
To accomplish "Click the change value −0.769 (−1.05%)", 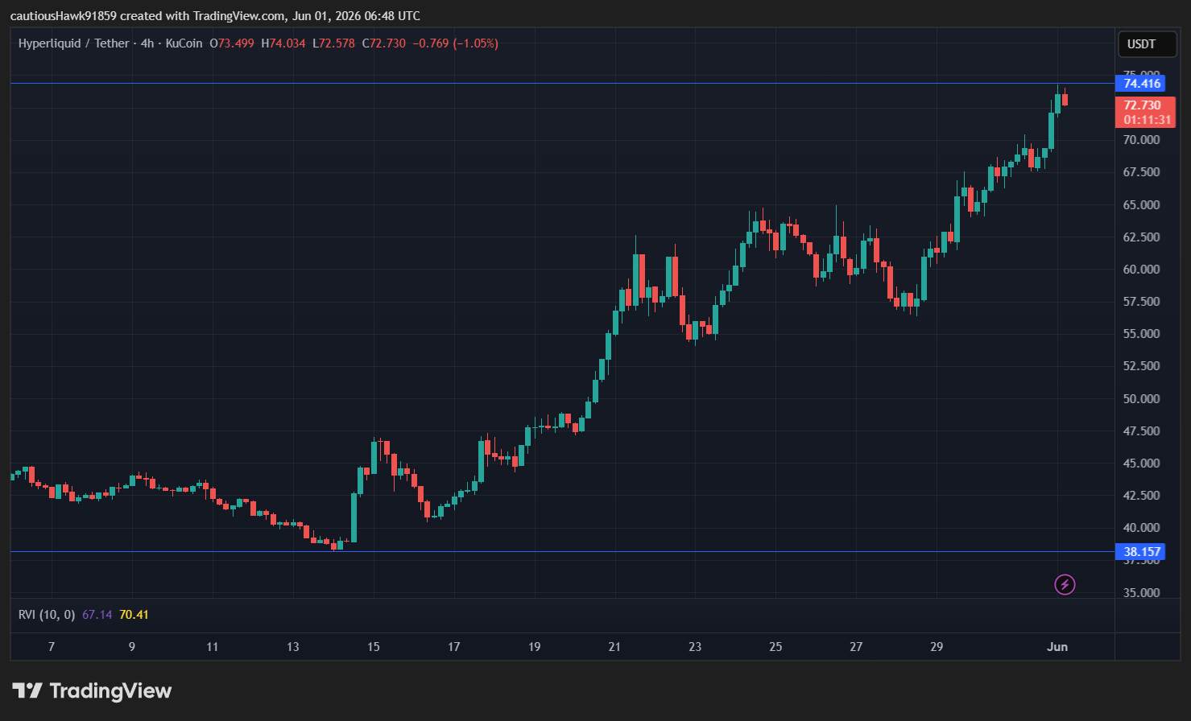I will (456, 43).
